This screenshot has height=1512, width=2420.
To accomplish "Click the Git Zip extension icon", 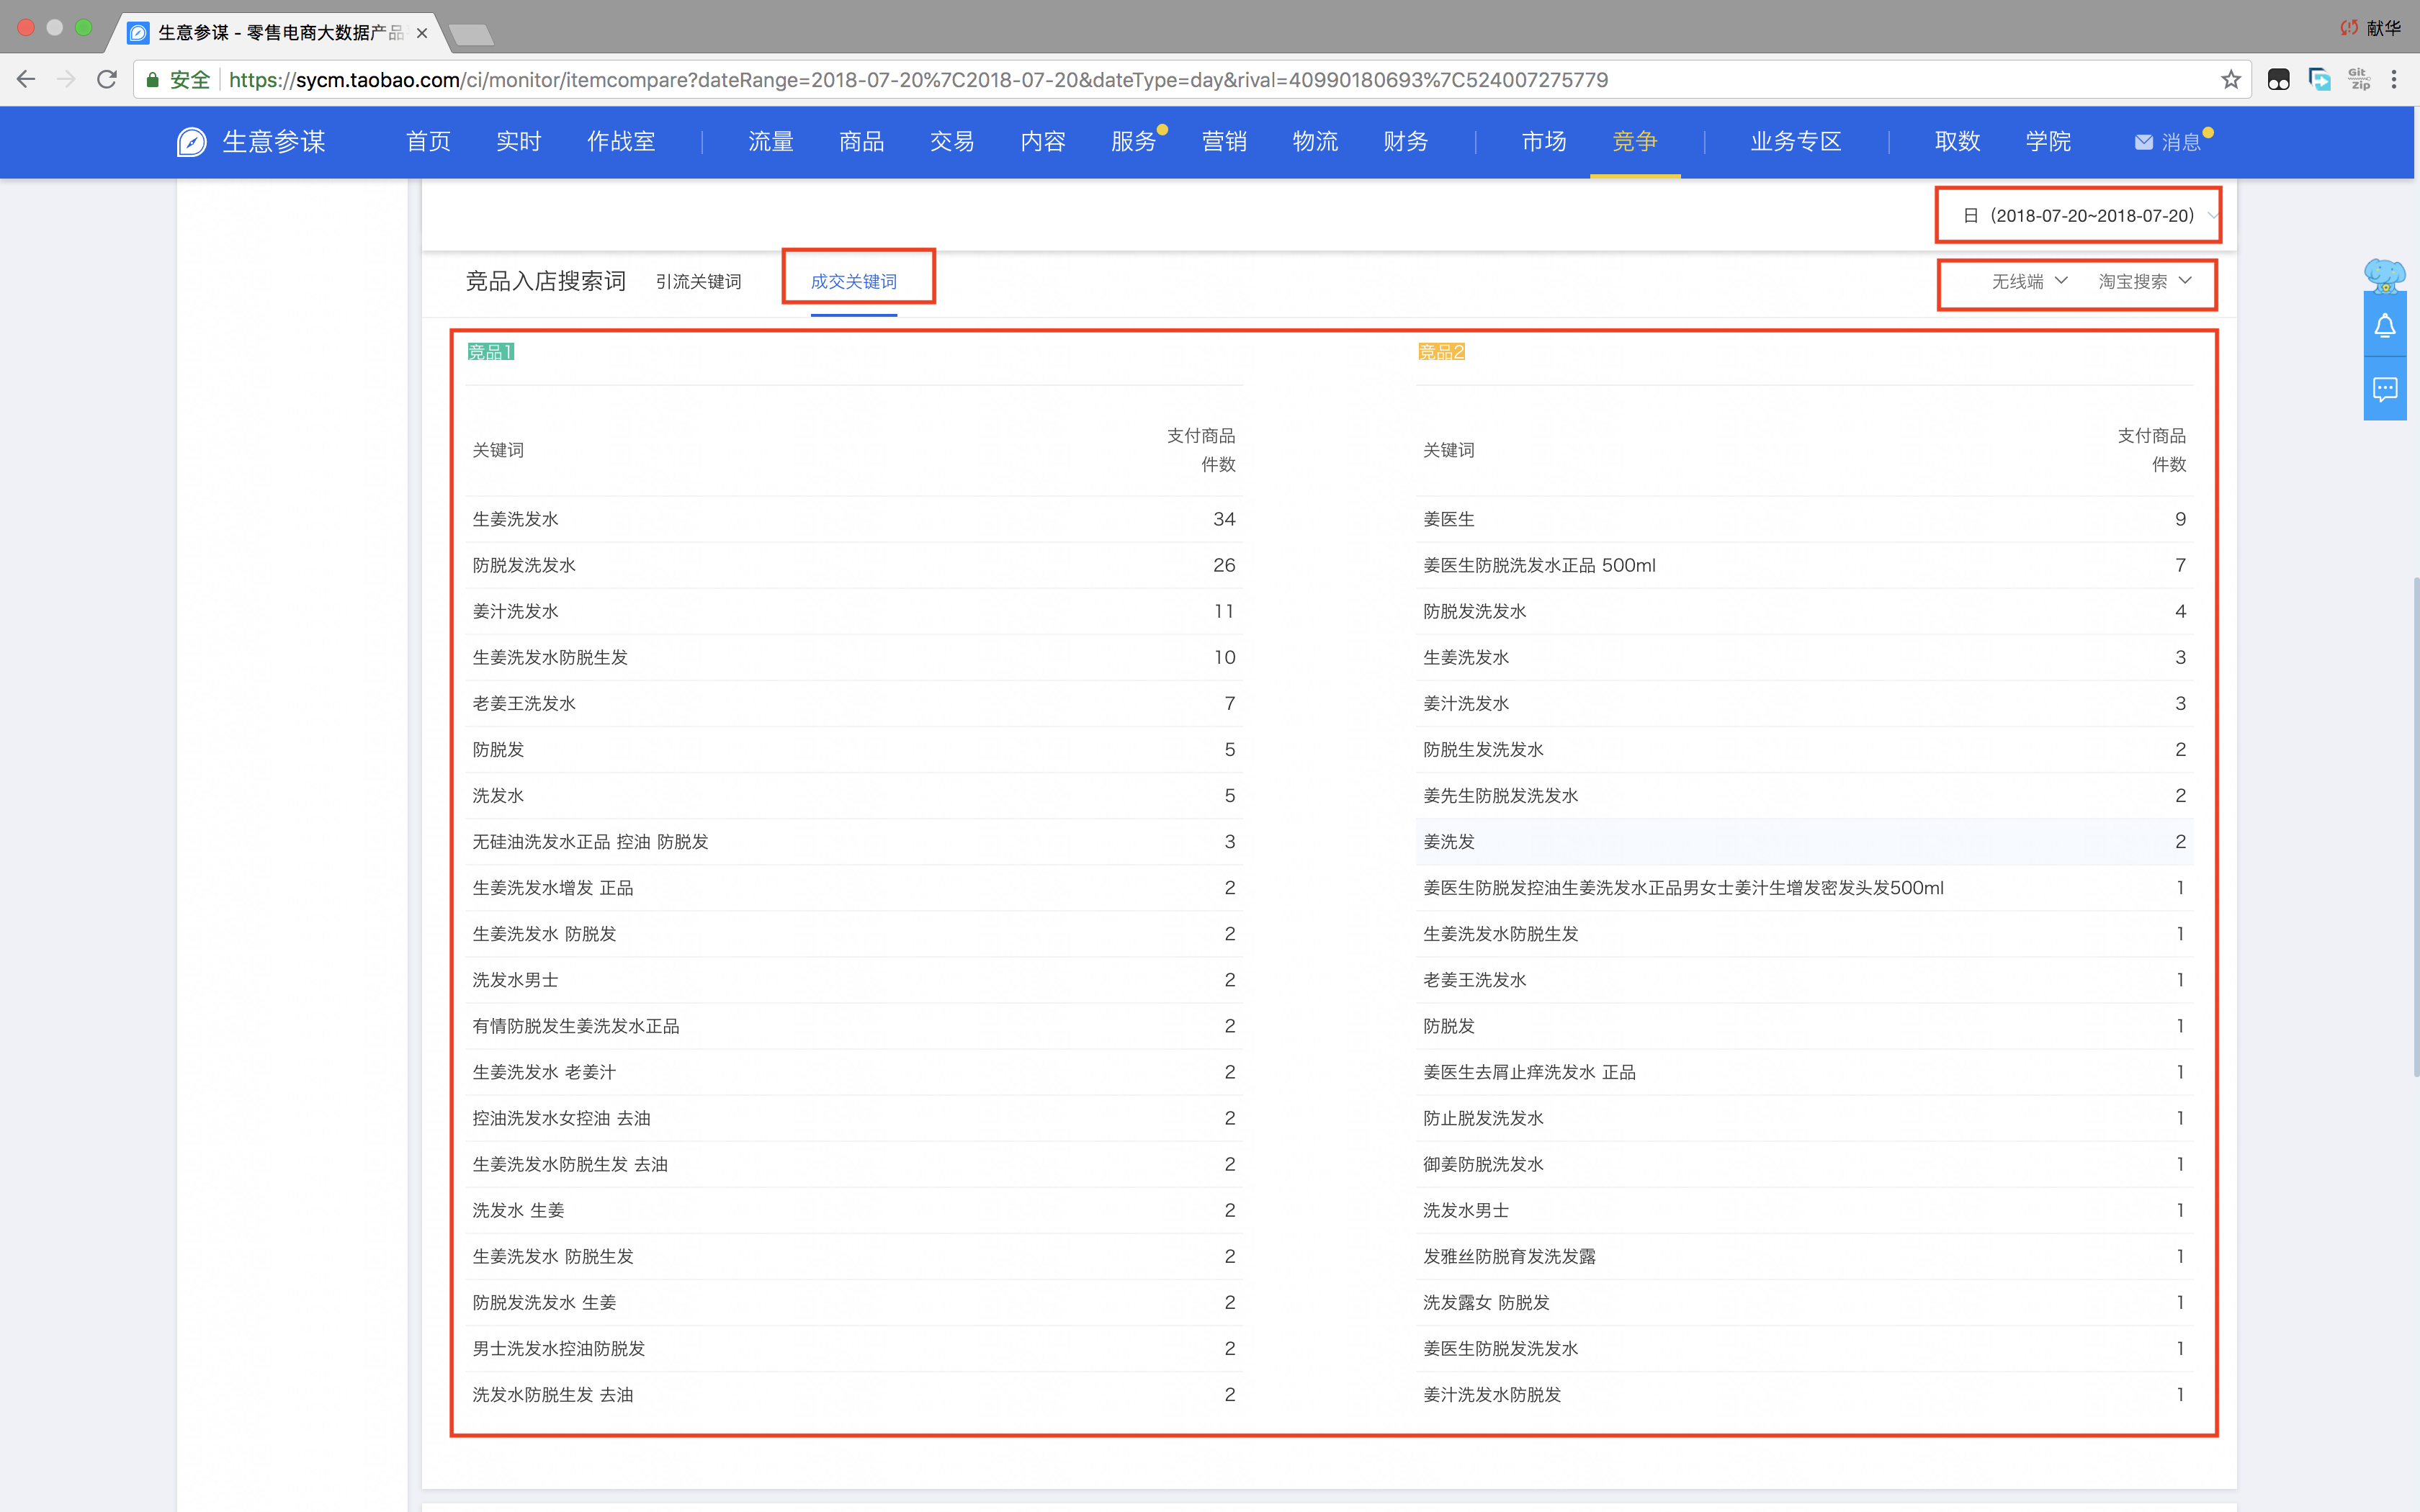I will pyautogui.click(x=2359, y=79).
